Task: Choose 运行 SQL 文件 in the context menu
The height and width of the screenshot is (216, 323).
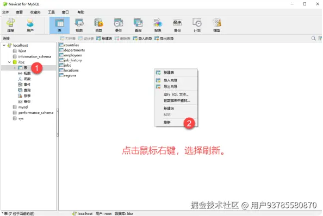Action: [x=176, y=94]
